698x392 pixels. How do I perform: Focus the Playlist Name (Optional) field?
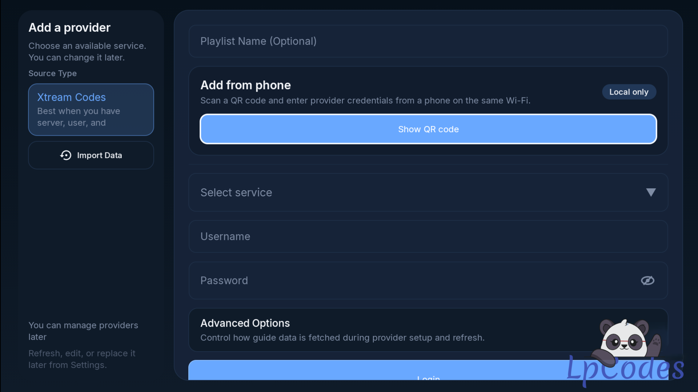pyautogui.click(x=428, y=41)
